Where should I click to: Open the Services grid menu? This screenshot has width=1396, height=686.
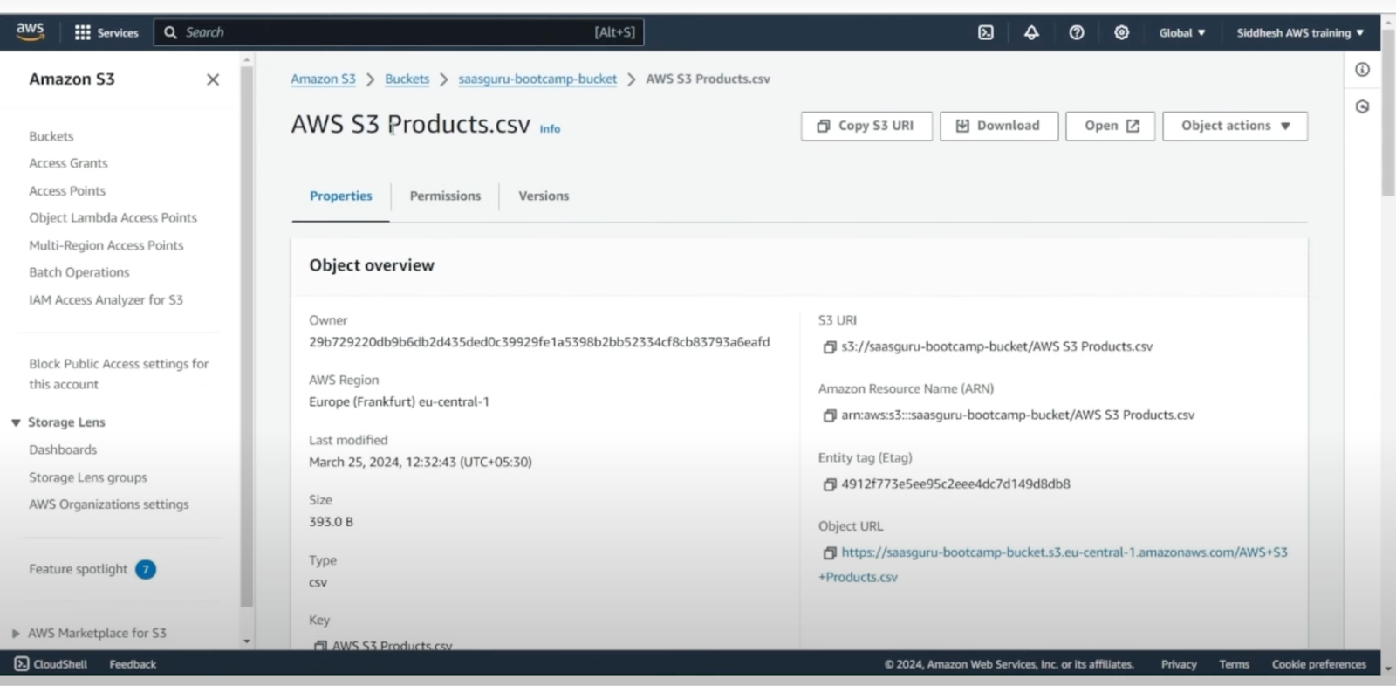pyautogui.click(x=106, y=32)
